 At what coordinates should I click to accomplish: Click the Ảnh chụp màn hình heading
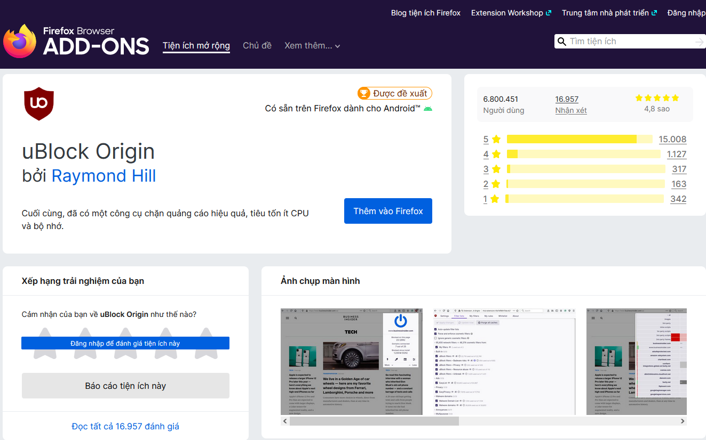[320, 281]
